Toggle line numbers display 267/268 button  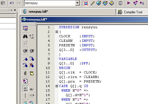click(25, 89)
